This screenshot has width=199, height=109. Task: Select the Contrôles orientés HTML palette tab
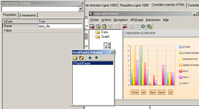coord(168,5)
